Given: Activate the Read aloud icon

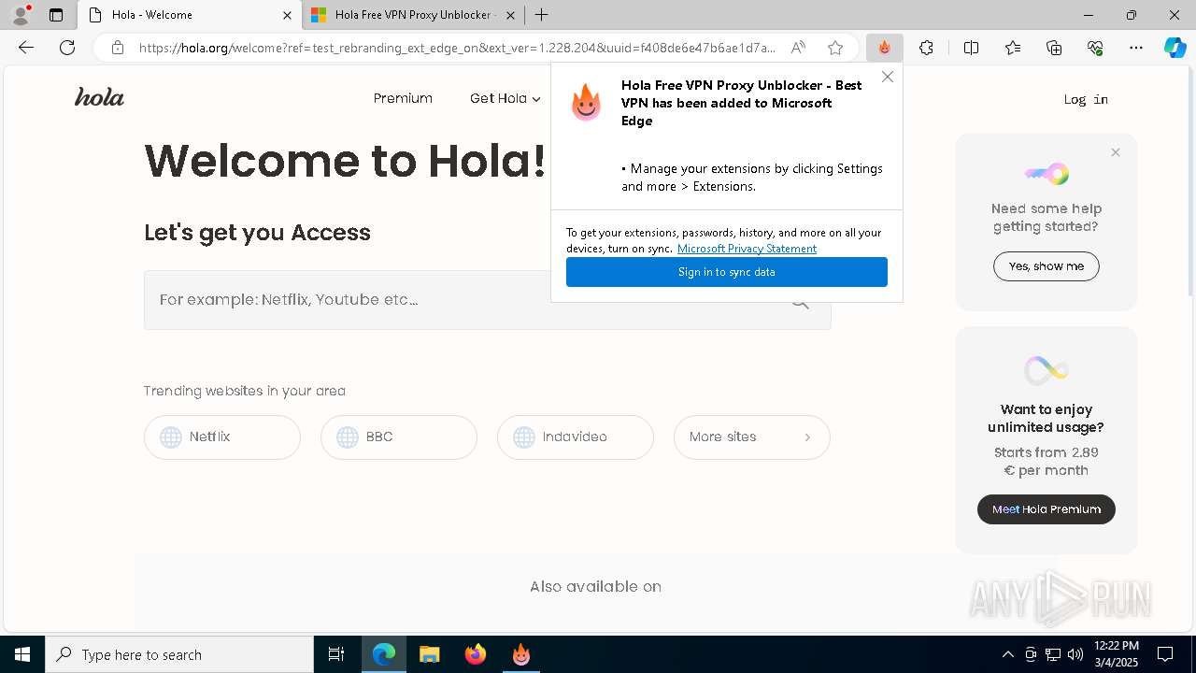Looking at the screenshot, I should tap(798, 48).
